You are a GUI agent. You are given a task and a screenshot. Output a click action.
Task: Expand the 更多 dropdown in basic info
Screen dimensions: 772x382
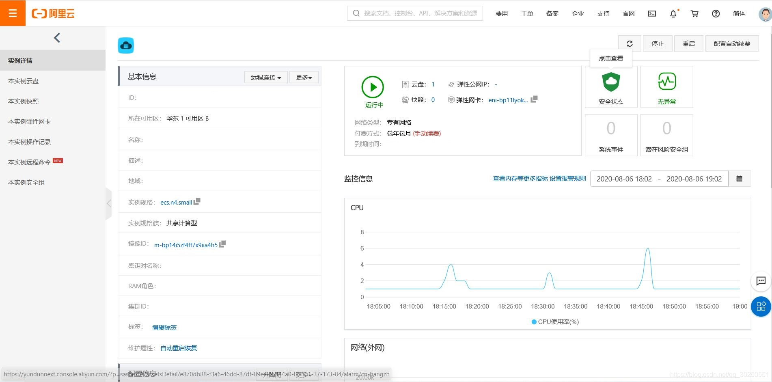click(x=304, y=77)
